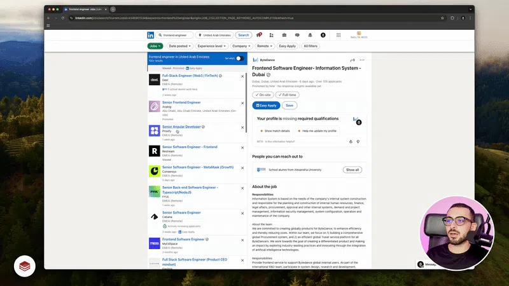
Task: Open the three-dot more options on job
Action: click(x=362, y=60)
